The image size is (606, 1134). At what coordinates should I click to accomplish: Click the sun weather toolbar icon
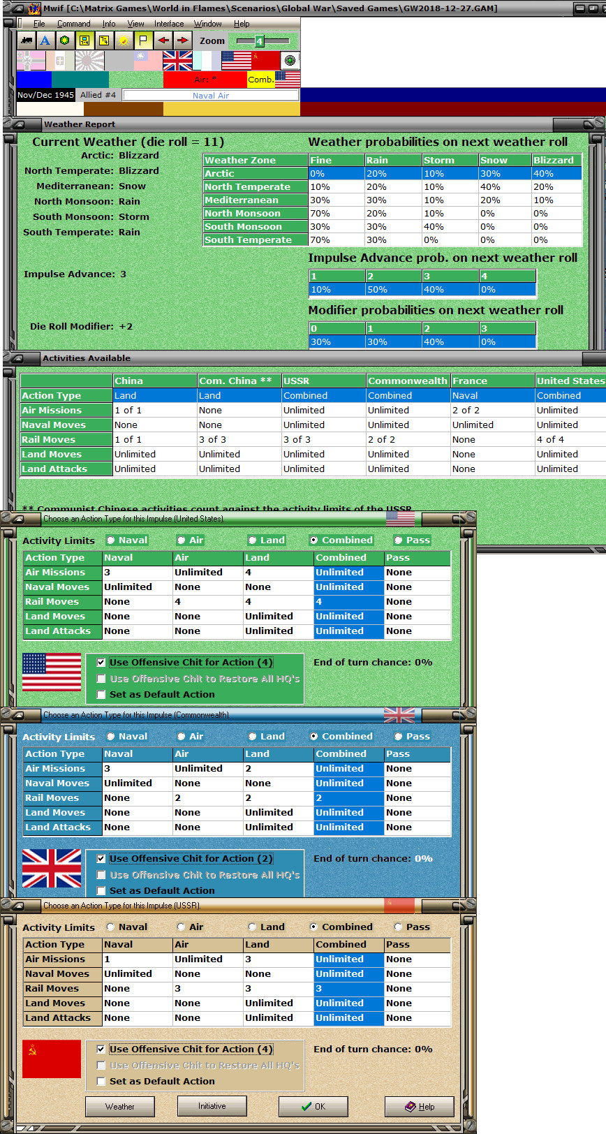pyautogui.click(x=124, y=40)
